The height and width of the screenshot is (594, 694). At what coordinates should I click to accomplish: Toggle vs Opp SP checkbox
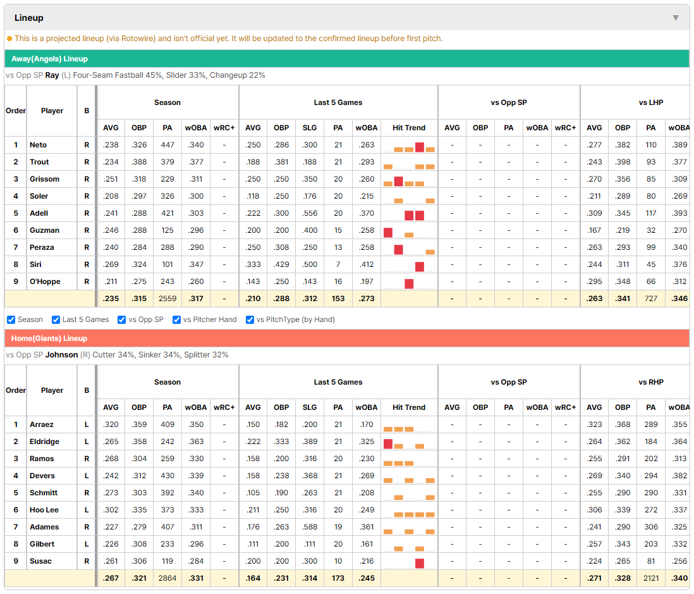coord(122,320)
